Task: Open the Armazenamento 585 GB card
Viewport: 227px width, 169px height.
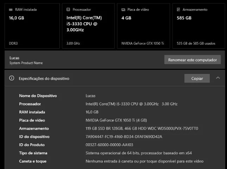Action: click(x=198, y=26)
